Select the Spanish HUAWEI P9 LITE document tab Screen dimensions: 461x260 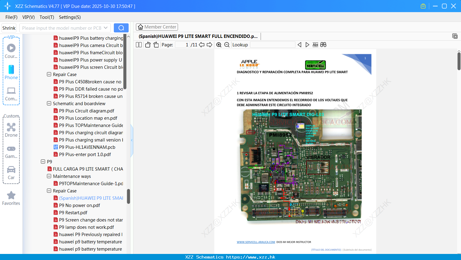(198, 36)
